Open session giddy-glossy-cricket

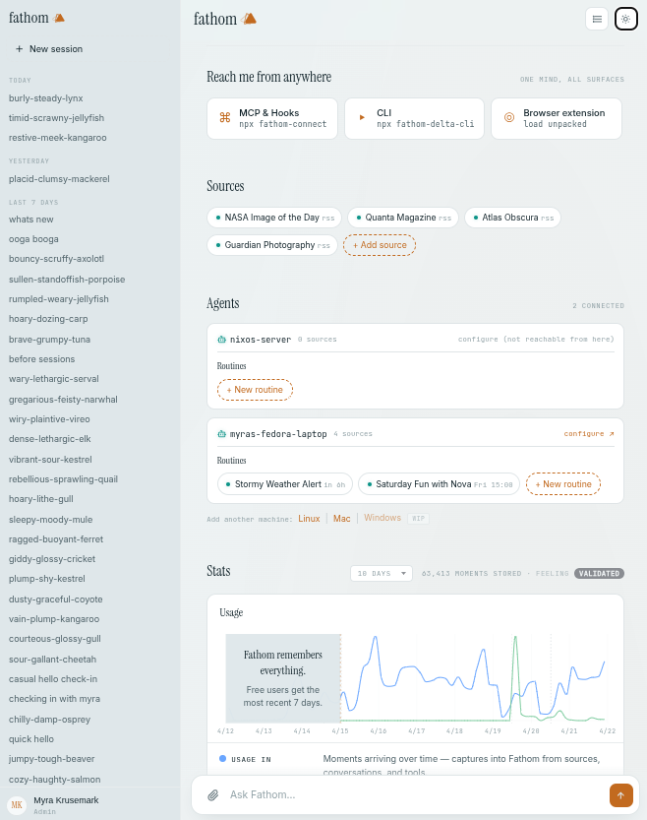tap(52, 559)
